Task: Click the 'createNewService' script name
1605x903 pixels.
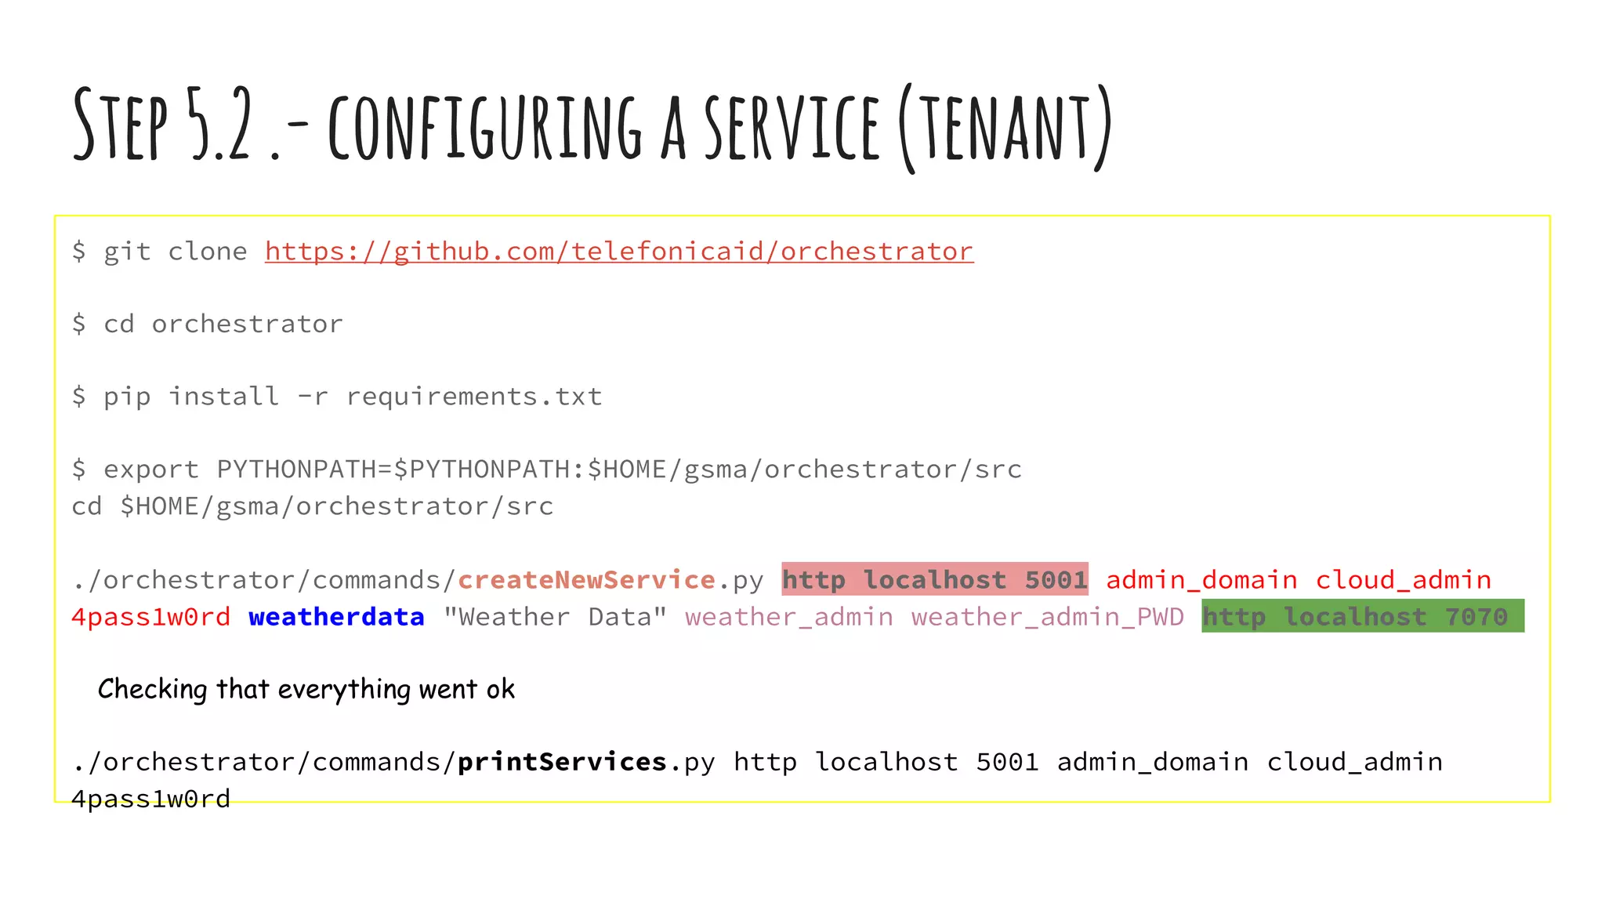Action: [x=586, y=580]
